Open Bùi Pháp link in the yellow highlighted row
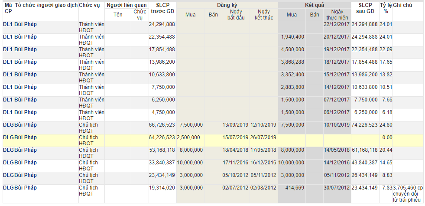 click(x=26, y=137)
